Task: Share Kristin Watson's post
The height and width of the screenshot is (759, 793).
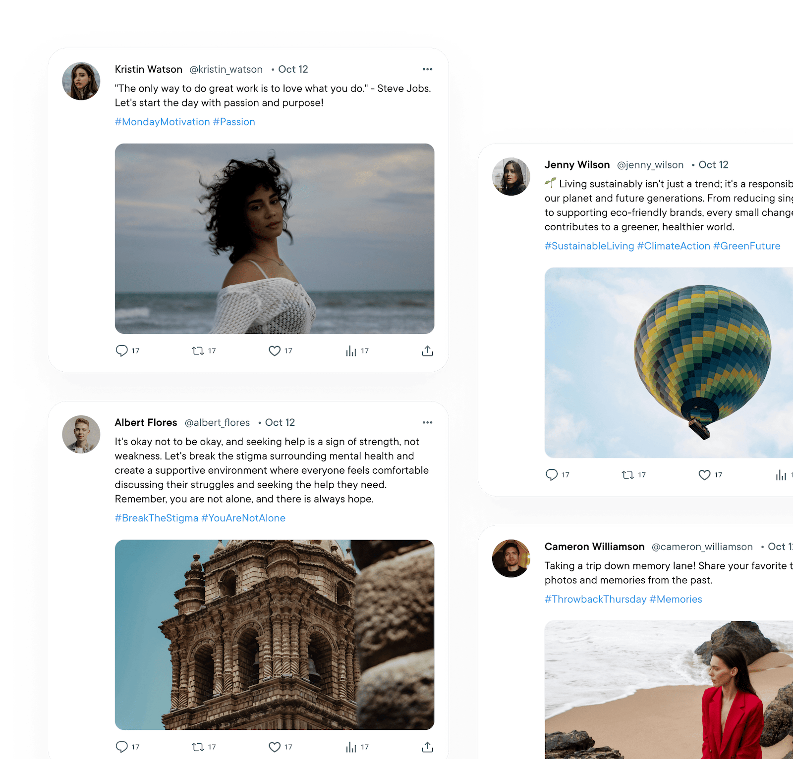Action: (x=427, y=351)
